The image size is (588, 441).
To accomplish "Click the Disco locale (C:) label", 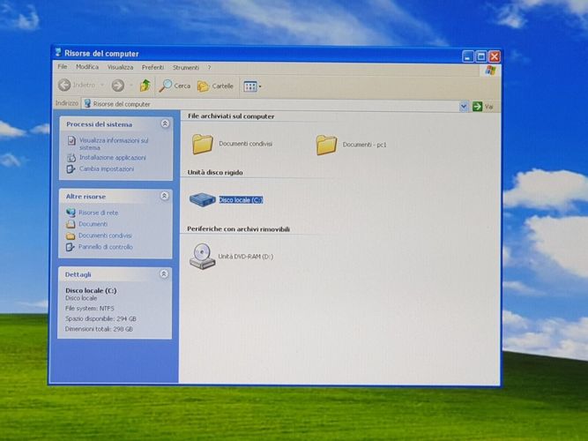I will click(241, 200).
